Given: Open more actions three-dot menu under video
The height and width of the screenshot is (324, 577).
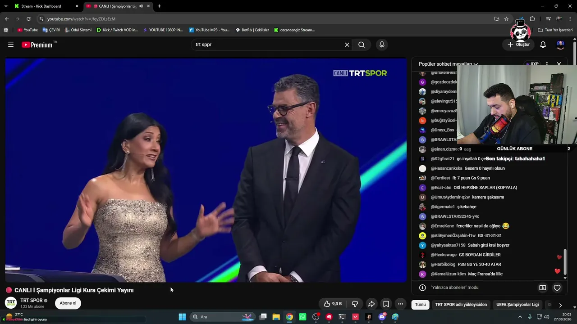Looking at the screenshot, I should (x=400, y=304).
